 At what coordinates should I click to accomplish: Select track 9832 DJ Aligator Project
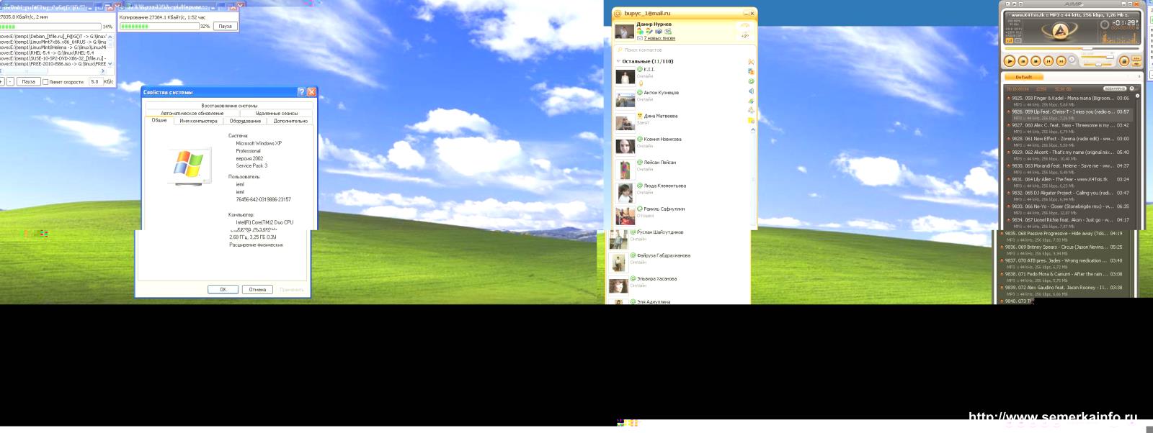click(1069, 196)
